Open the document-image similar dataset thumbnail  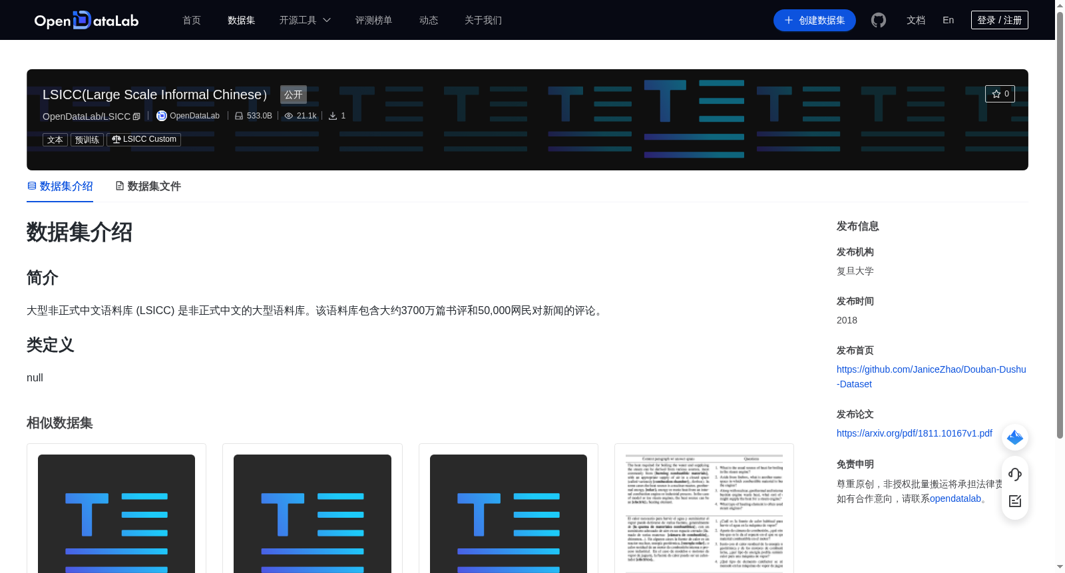point(704,513)
